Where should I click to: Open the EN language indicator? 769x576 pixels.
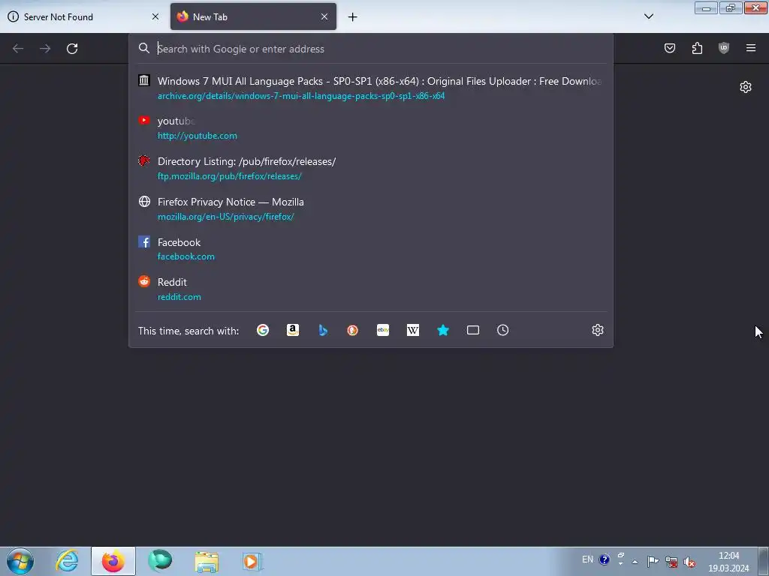click(x=587, y=559)
